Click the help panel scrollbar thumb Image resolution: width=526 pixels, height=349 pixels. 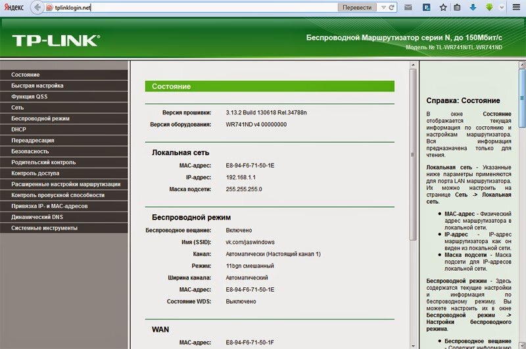click(522, 98)
